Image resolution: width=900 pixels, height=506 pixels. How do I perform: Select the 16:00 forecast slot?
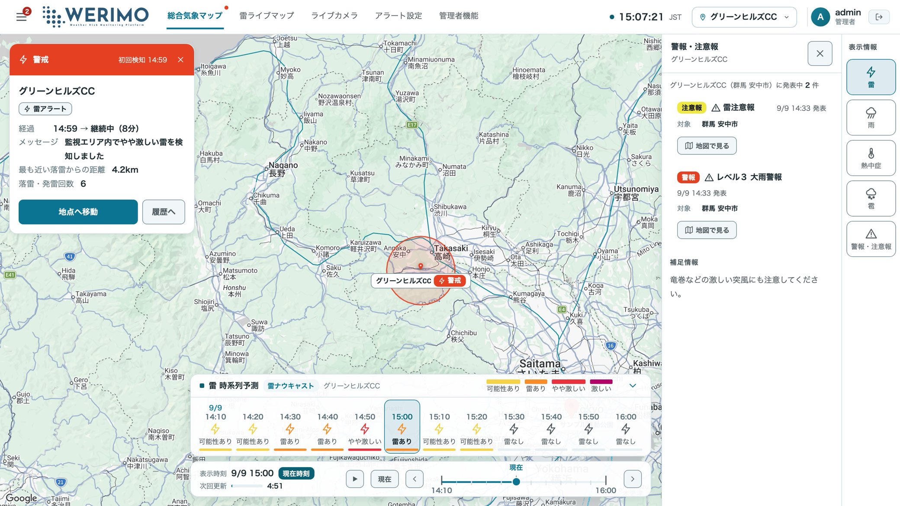tap(626, 426)
